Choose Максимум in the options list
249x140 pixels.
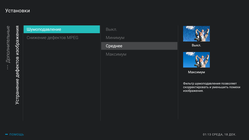coord(116,54)
